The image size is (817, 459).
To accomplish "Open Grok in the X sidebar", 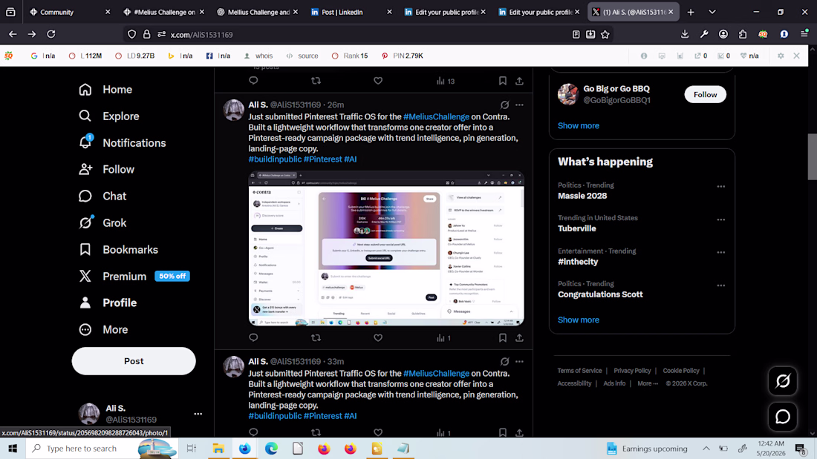I will point(102,222).
